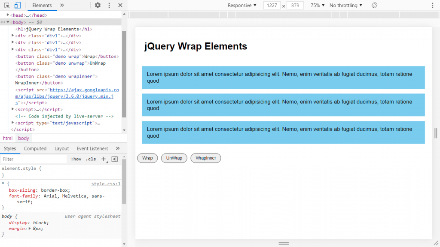Click the new style rule plus icon

point(103,159)
